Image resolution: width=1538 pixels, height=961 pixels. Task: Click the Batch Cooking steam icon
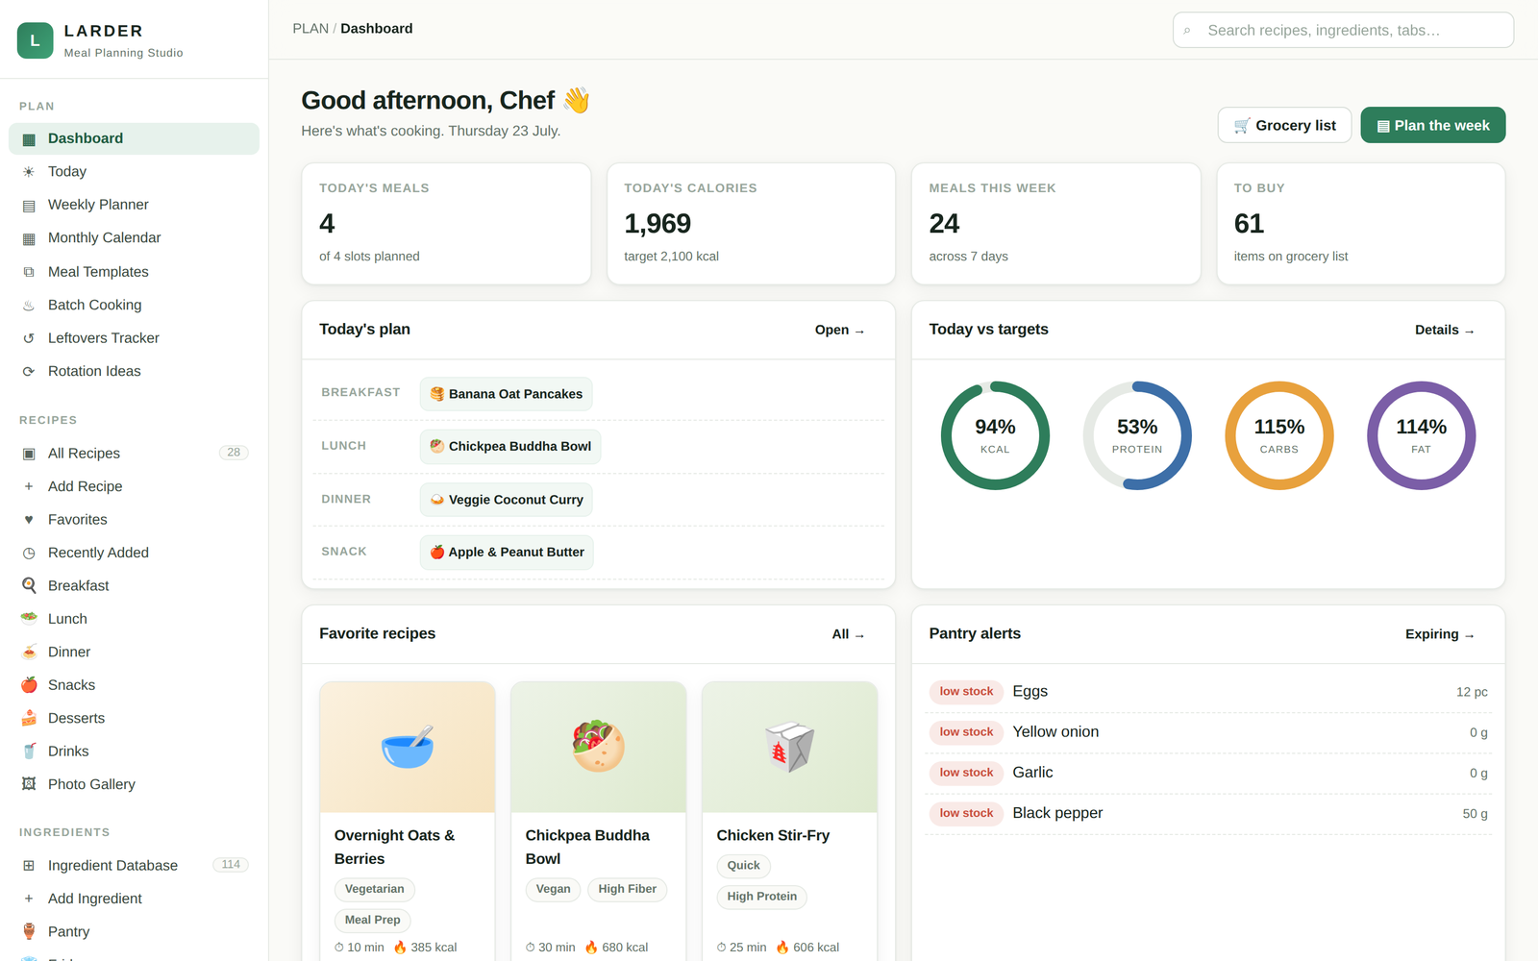pos(29,306)
